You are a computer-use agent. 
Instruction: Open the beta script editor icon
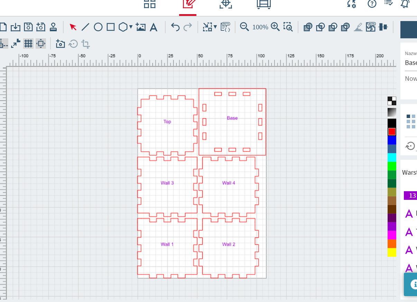tap(225, 27)
